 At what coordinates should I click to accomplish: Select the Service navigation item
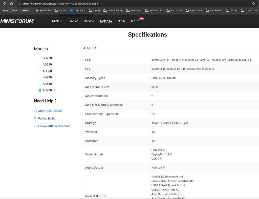click(x=89, y=21)
